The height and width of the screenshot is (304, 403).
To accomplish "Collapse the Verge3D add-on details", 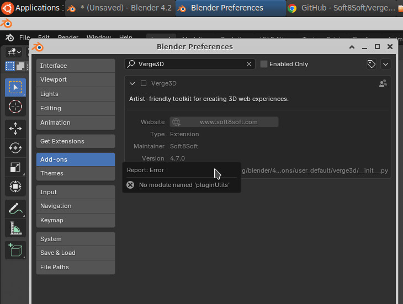I will tap(132, 83).
